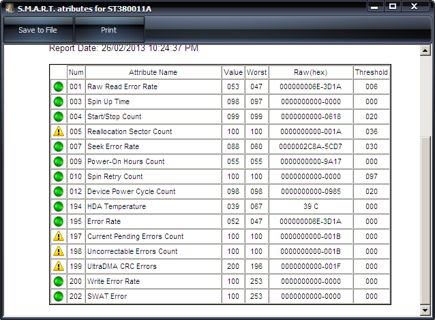Image resolution: width=435 pixels, height=320 pixels.
Task: Select the Reallocation Sector Count text
Action: (x=130, y=131)
